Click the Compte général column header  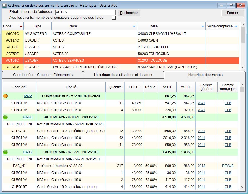click(x=206, y=87)
